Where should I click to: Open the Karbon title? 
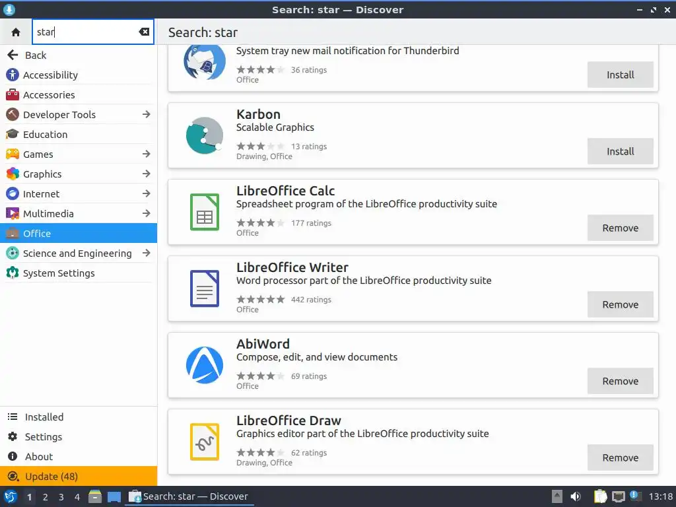click(258, 114)
